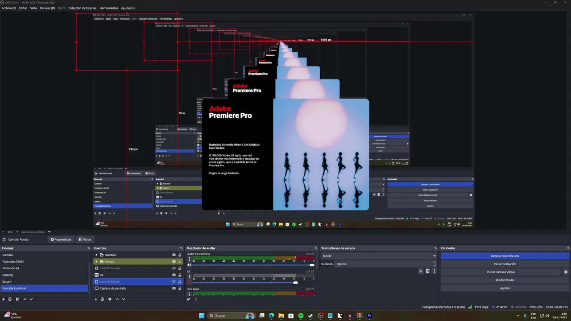Hide the Reactive group source
This screenshot has width=571, height=321.
(174, 255)
